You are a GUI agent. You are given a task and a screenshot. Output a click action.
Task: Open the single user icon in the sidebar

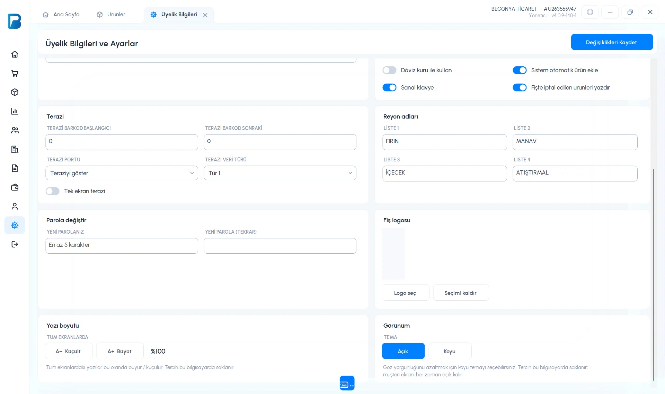[15, 206]
